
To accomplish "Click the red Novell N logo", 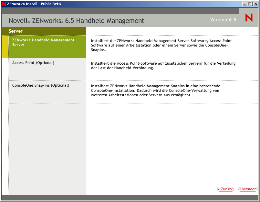I will point(248,18).
